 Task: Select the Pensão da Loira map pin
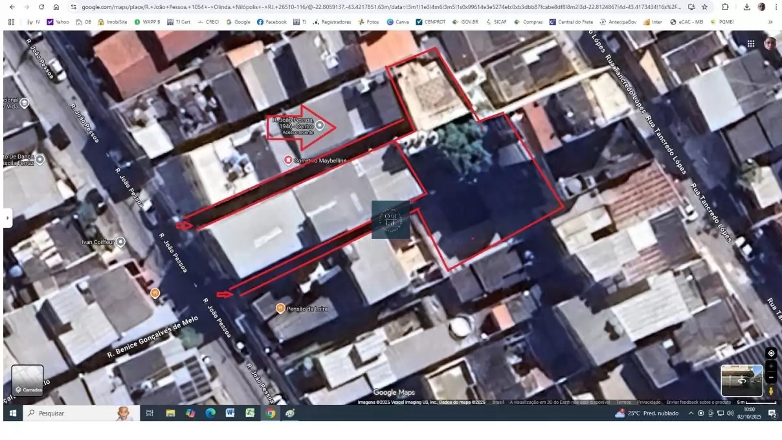[280, 309]
